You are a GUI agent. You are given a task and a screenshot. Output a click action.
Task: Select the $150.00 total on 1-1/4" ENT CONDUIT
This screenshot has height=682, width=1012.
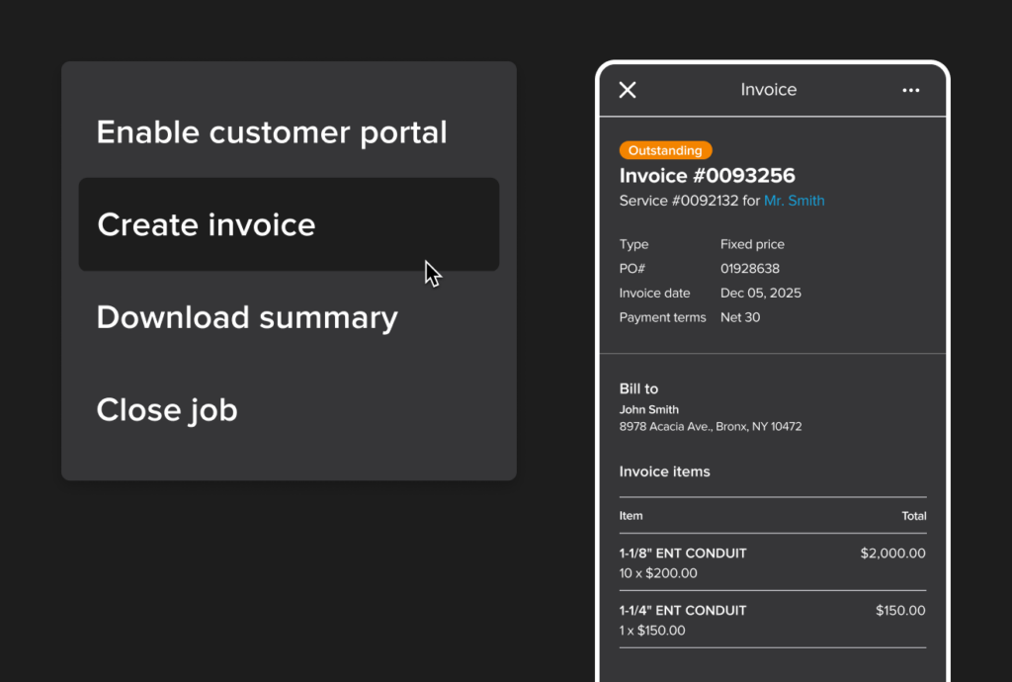900,610
